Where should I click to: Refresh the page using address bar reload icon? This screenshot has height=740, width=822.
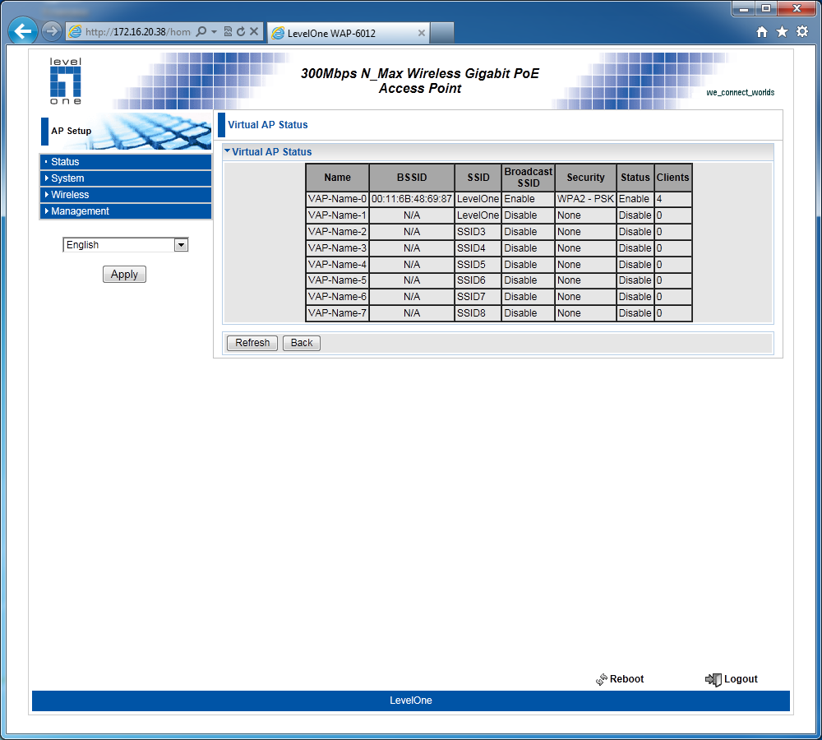(x=241, y=31)
